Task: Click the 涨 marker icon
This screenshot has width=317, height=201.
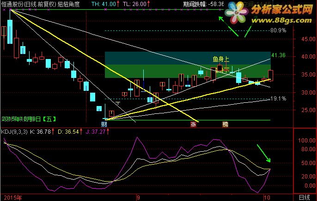Action: [193, 124]
